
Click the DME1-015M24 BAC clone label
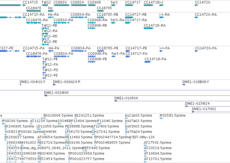point(197,104)
